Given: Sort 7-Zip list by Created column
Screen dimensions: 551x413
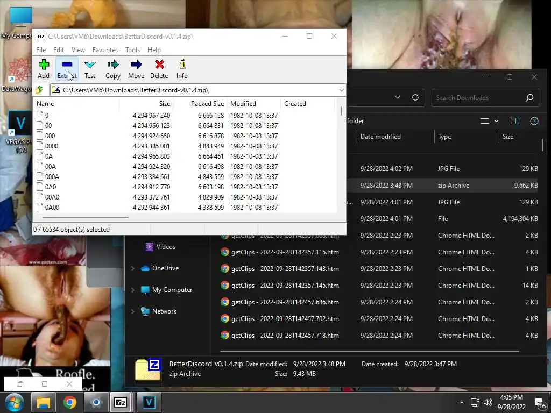Looking at the screenshot, I should [307, 104].
